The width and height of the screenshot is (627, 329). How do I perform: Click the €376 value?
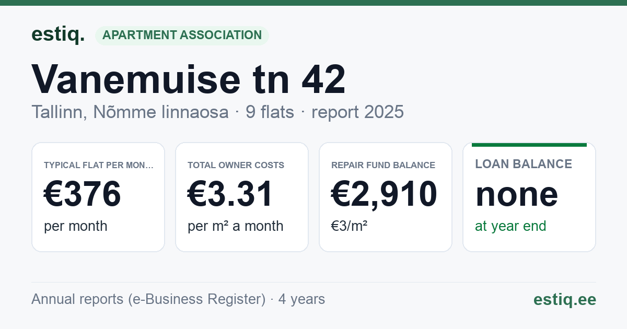83,194
